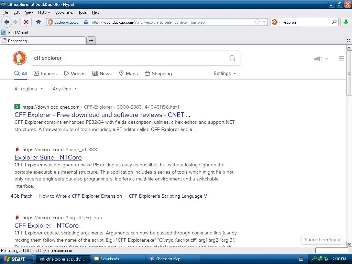Open the CNET CFF Explorer download result
352x264 pixels.
coord(102,115)
